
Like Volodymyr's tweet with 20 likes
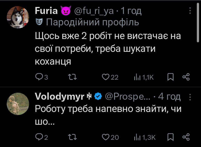(x=110, y=137)
